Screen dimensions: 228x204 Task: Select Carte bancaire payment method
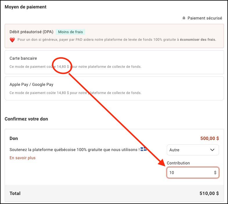[x=114, y=62]
